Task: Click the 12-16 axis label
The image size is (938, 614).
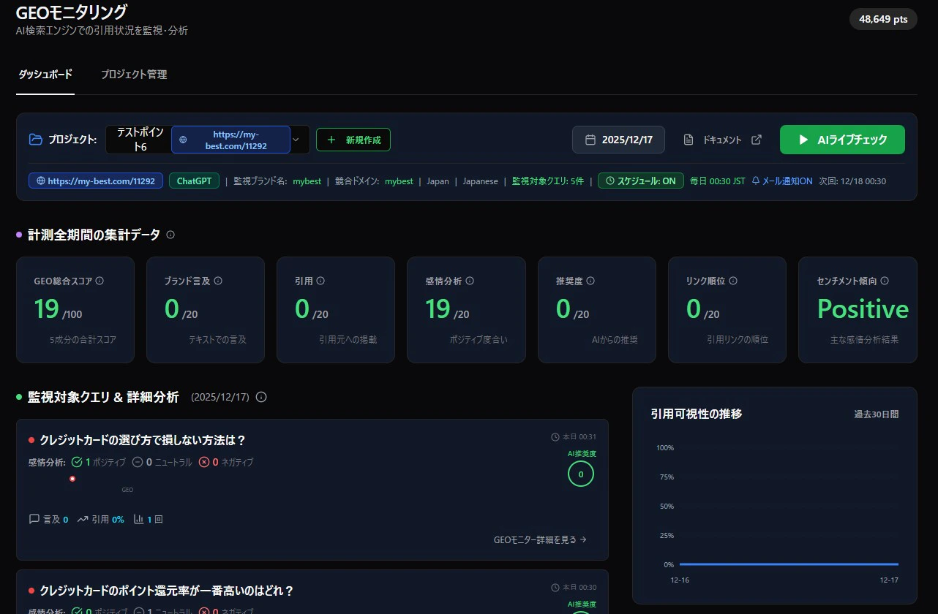Action: pos(680,580)
